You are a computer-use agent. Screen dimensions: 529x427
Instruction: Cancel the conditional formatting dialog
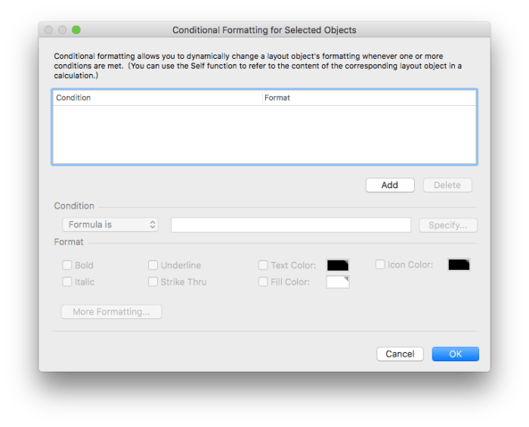coord(400,354)
